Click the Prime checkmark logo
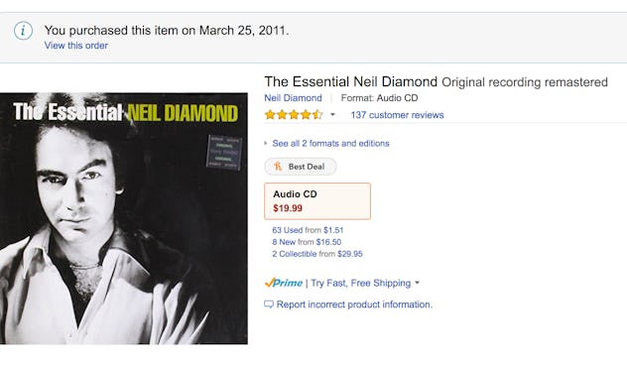The height and width of the screenshot is (367, 627). (284, 283)
